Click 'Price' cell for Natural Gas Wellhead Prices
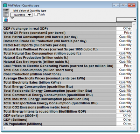Screen dimensions: 140x134 click(x=124, y=49)
